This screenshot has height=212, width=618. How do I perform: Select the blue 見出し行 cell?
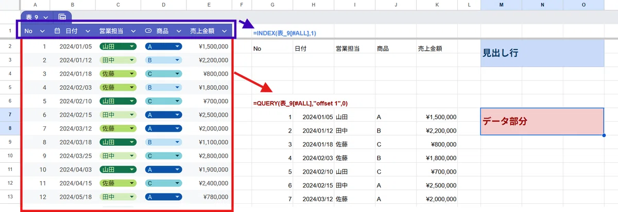point(542,53)
